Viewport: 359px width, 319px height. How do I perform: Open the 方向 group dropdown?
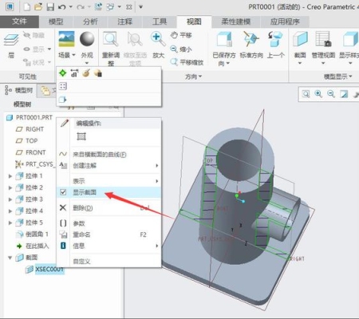[193, 77]
